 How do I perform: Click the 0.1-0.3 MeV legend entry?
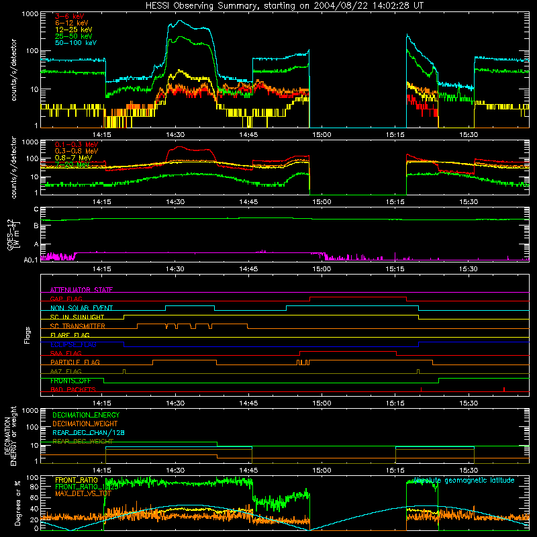coord(77,144)
